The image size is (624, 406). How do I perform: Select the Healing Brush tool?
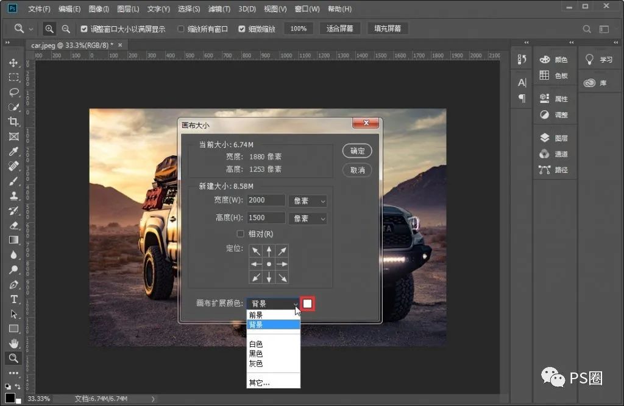[x=13, y=166]
